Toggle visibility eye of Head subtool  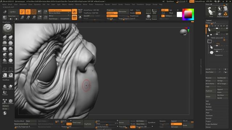tap(227, 29)
